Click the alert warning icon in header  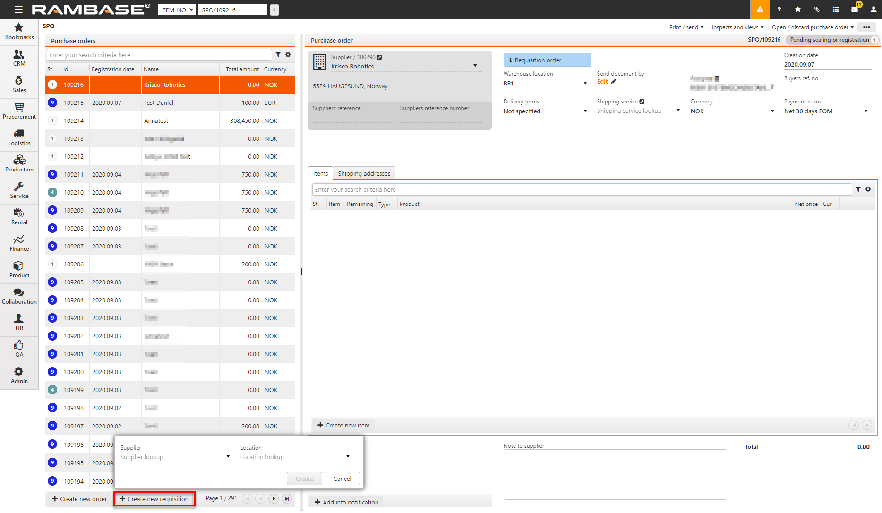(760, 9)
